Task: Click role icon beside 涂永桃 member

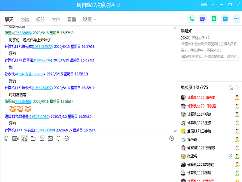Action: pyautogui.click(x=237, y=140)
